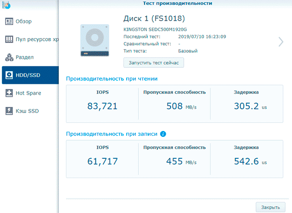
Task: Click the HDD/SSD disk icon
Action: tap(9, 75)
